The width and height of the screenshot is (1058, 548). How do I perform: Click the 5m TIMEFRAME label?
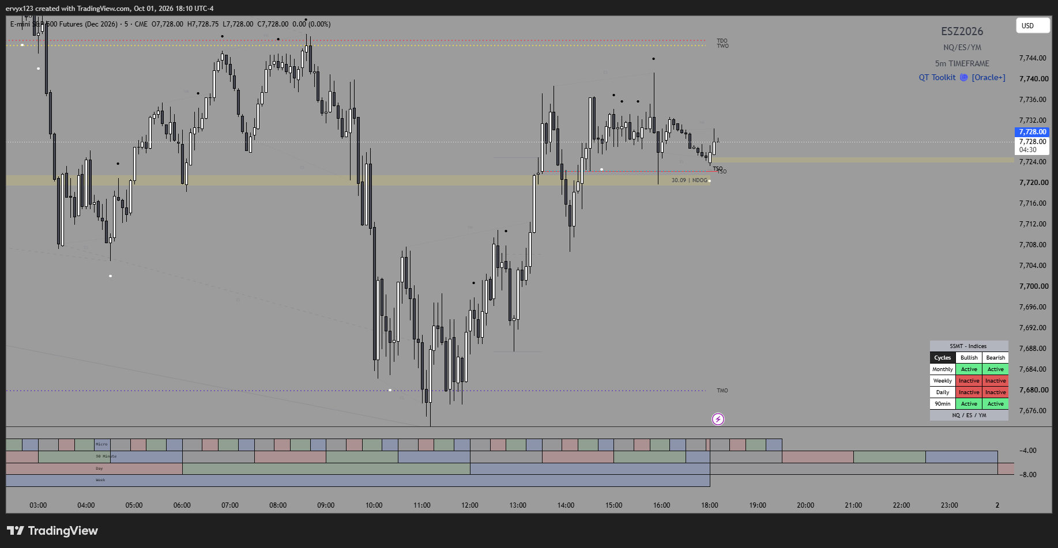coord(962,63)
